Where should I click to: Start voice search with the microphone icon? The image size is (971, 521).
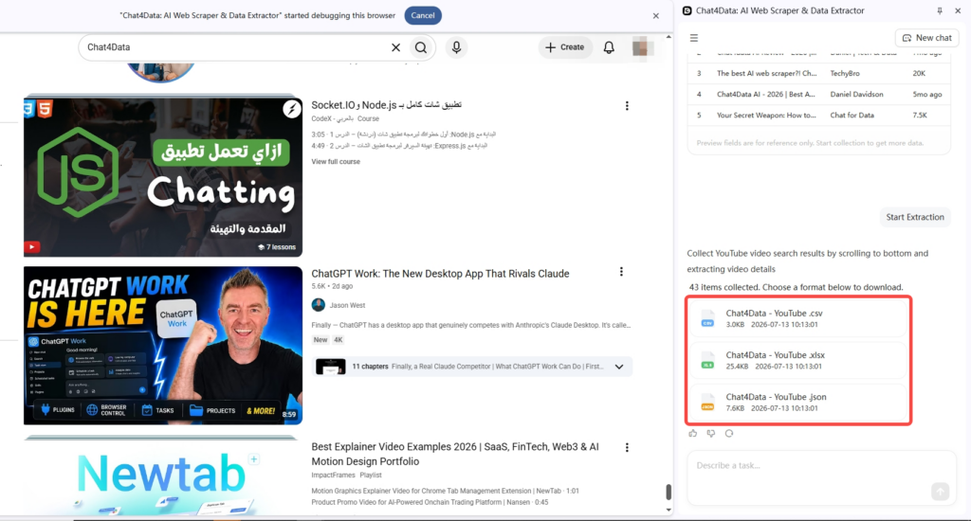(x=456, y=47)
